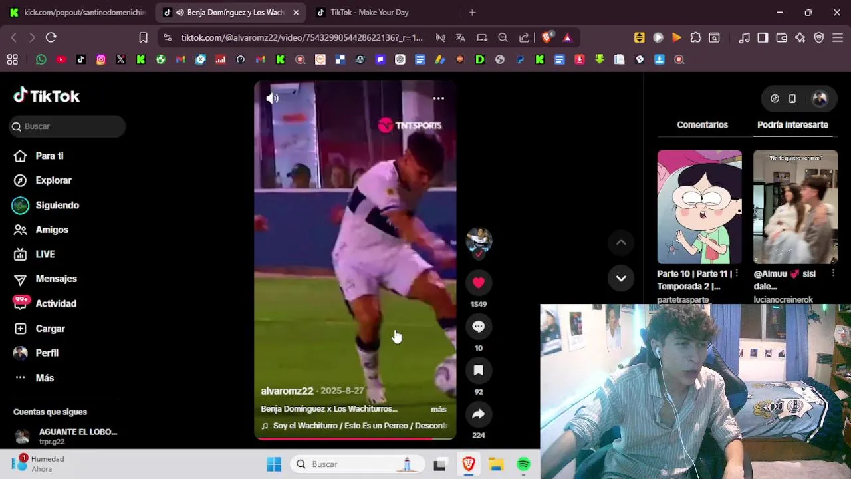Open Amigos in the sidebar
851x479 pixels.
click(52, 230)
